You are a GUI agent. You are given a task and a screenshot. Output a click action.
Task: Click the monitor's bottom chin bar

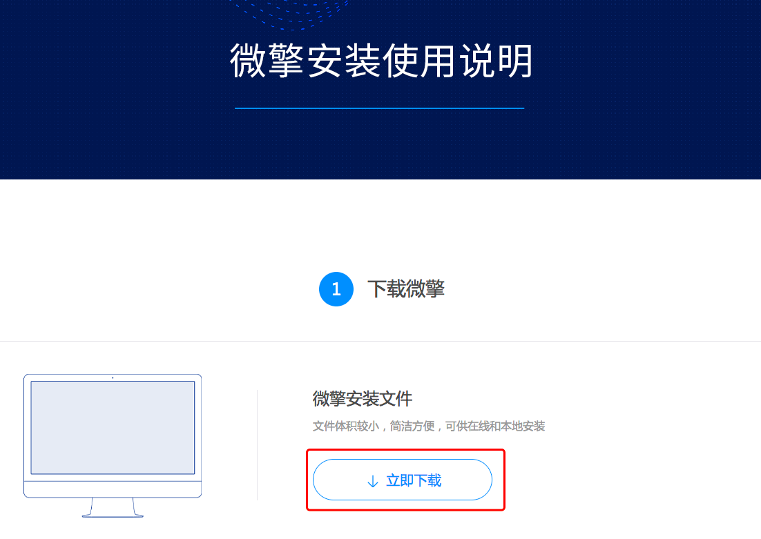[113, 489]
